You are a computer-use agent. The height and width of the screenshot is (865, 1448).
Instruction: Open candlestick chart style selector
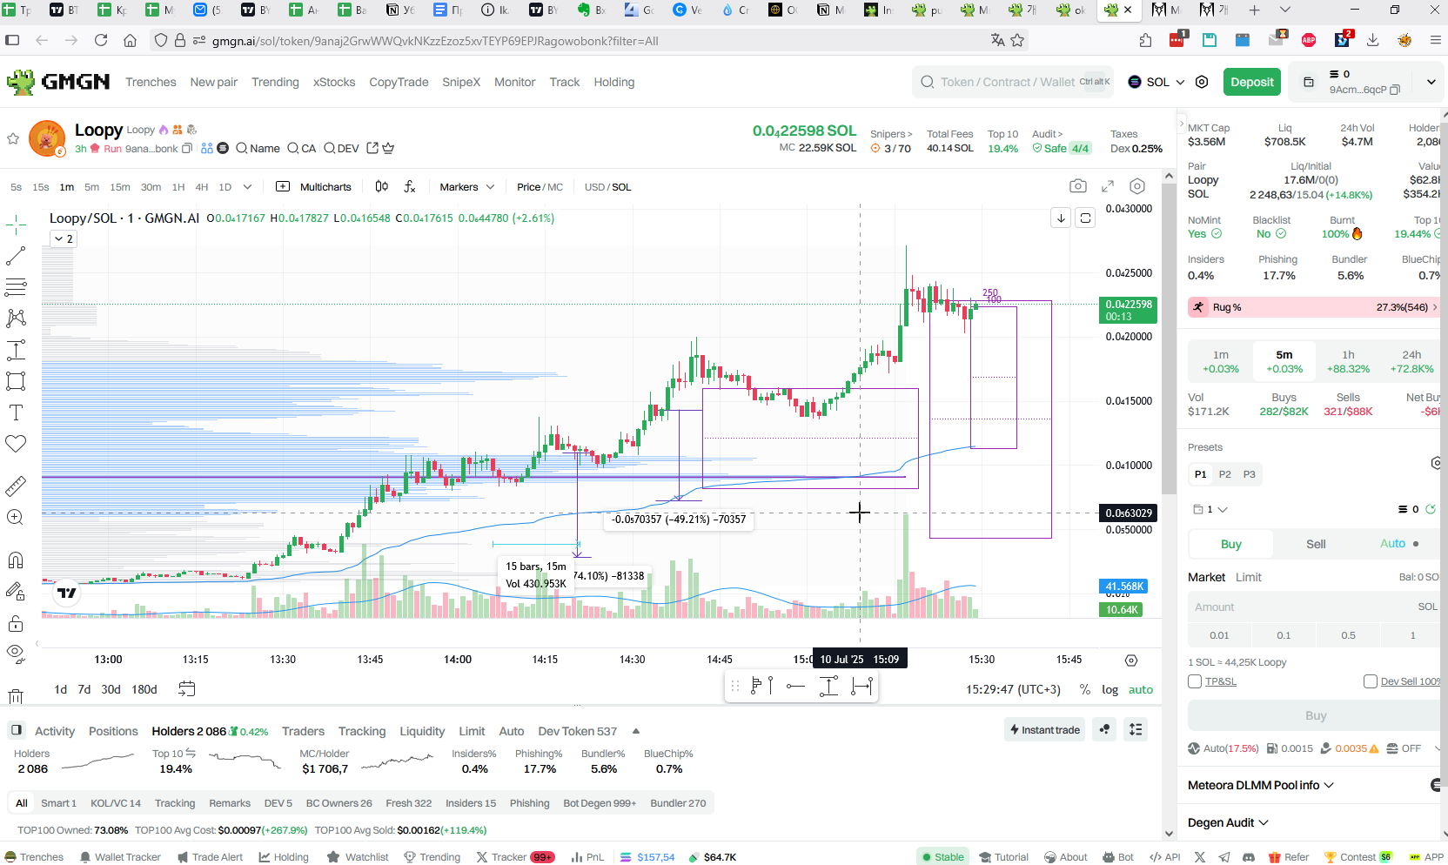click(x=381, y=186)
